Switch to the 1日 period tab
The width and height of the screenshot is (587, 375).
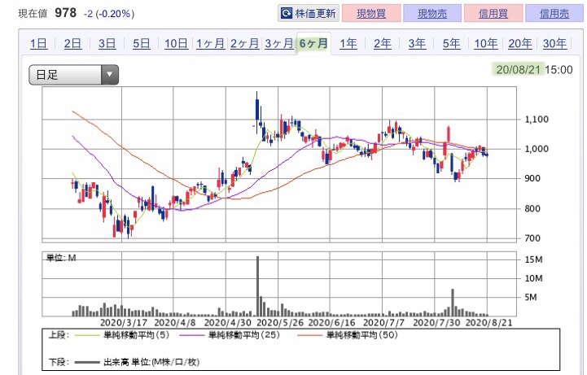(37, 44)
